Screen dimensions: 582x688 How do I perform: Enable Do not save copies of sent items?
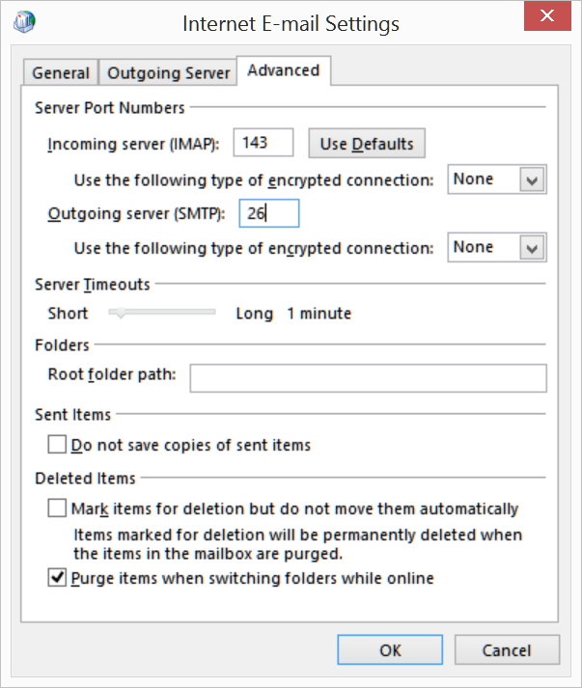point(57,446)
